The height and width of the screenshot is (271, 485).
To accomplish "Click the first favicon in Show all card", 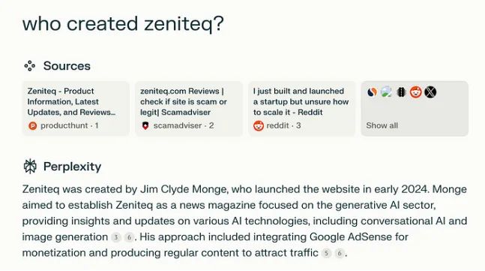I will click(x=372, y=92).
